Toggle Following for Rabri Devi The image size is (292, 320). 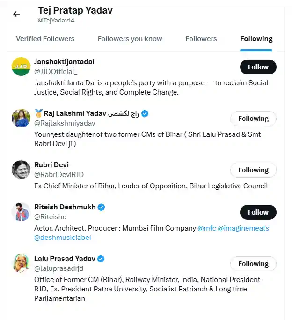[253, 170]
